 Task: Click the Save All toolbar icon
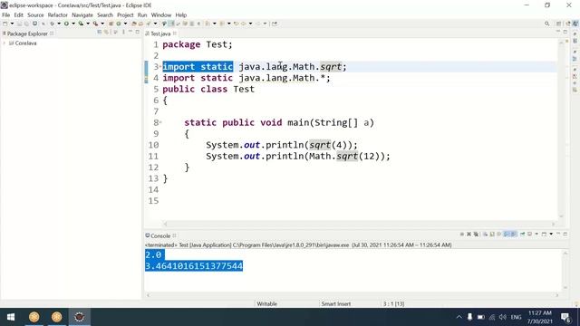26,24
